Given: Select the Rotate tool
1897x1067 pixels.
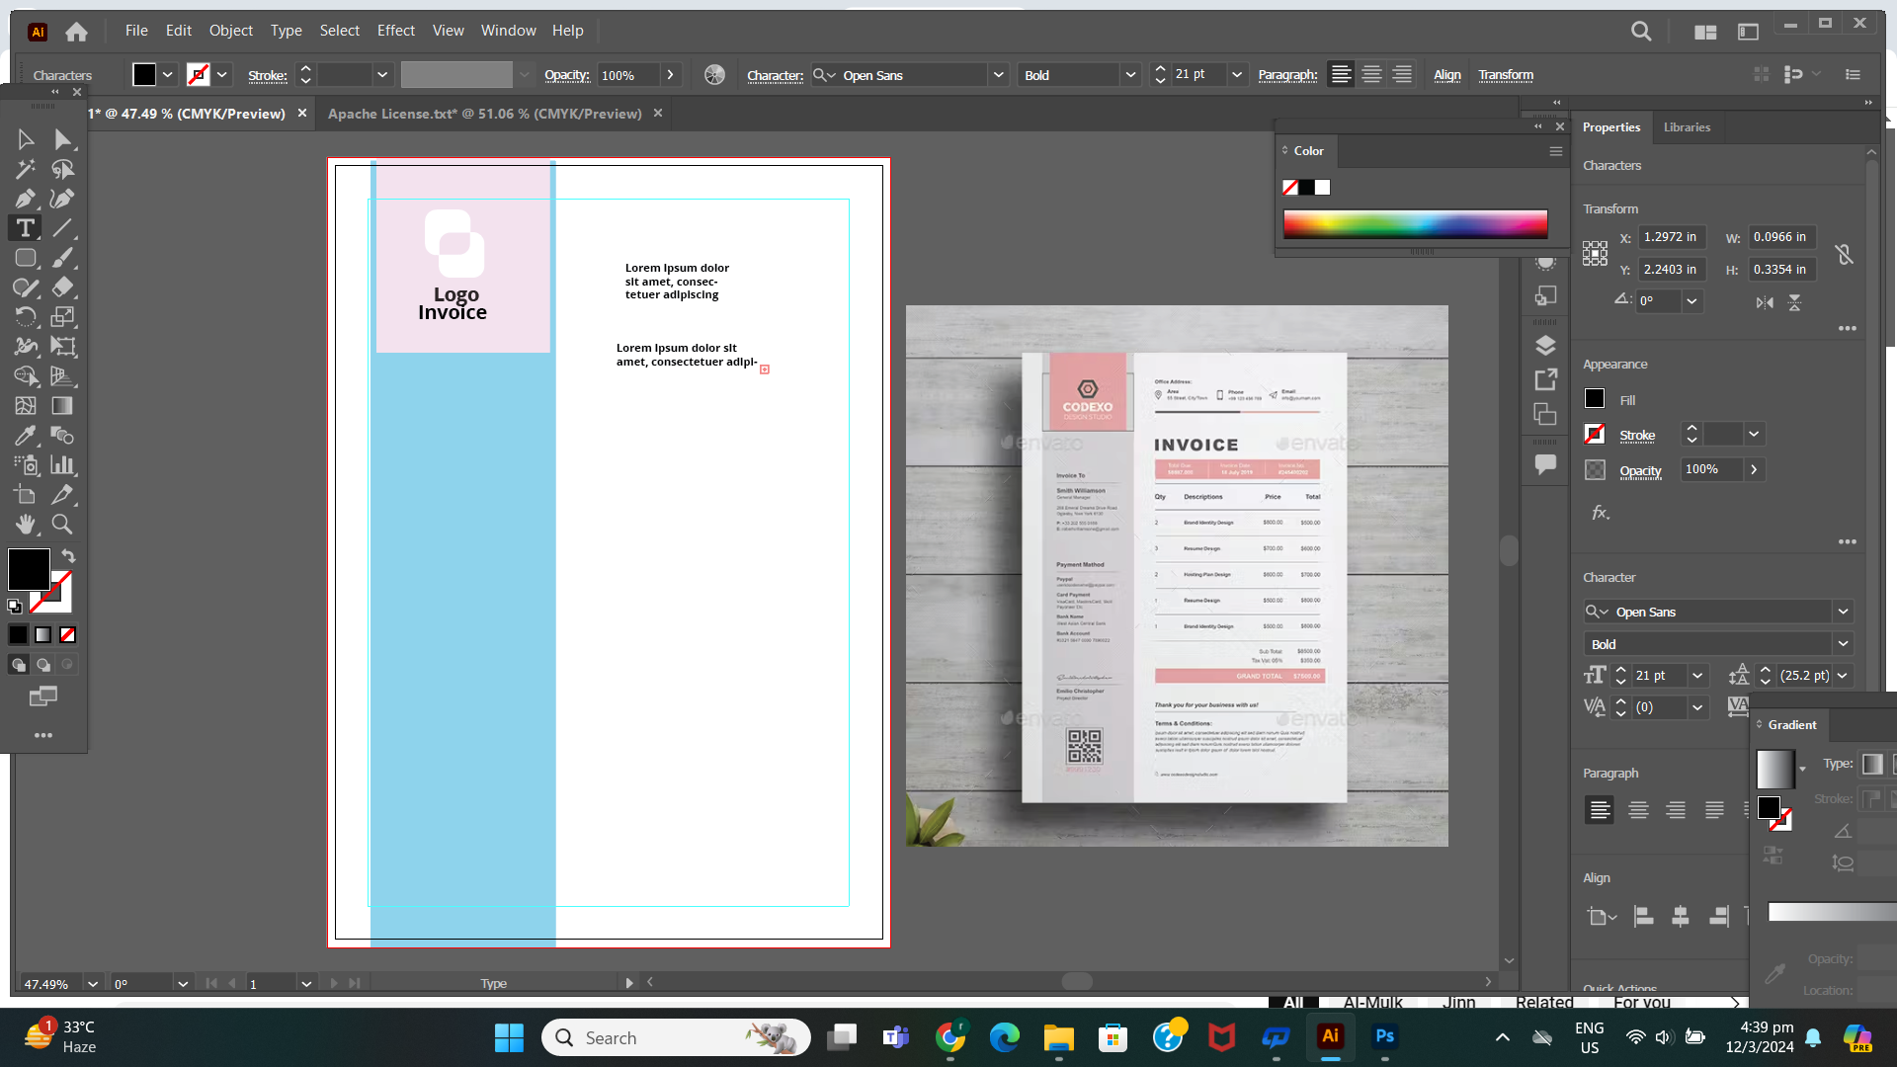Looking at the screenshot, I should (x=26, y=317).
